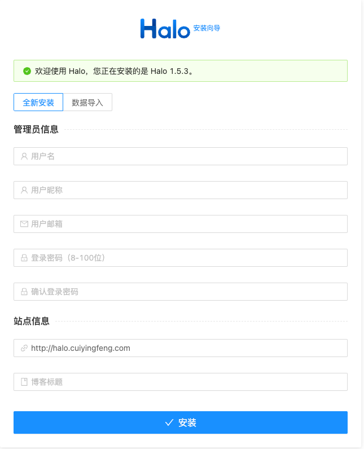Screen dimensions: 364x449
Task: Click the http://halo.cuiyingfeng.com address field
Action: [x=181, y=348]
